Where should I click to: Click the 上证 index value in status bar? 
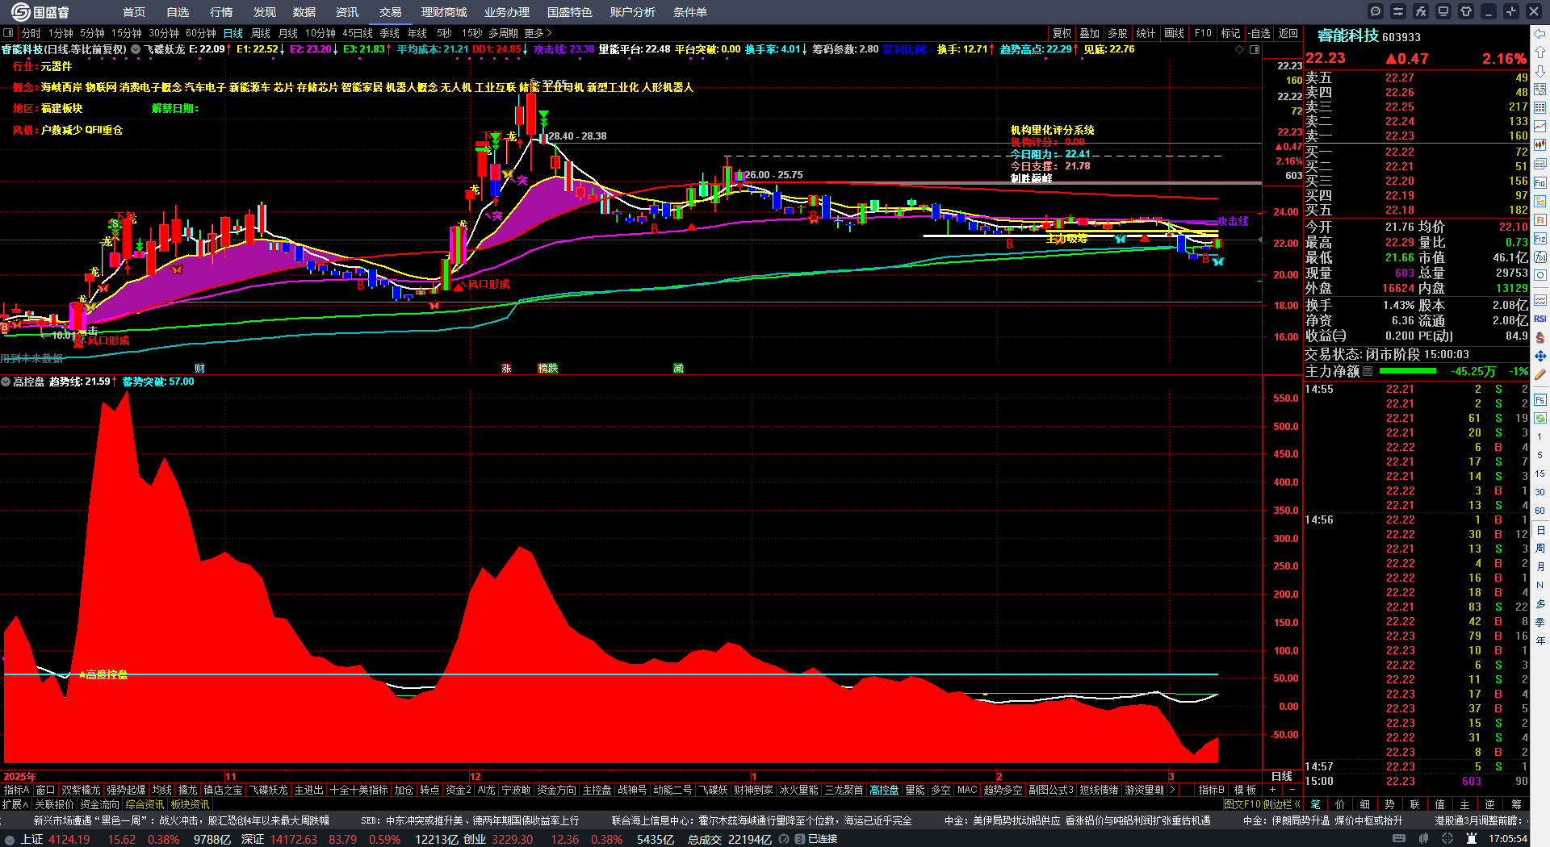tap(69, 839)
